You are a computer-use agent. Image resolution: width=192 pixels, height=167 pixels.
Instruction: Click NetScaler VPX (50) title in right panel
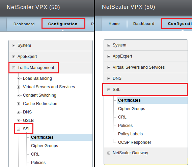coord(129,7)
